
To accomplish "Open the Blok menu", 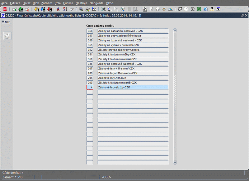I will [x=36, y=3].
